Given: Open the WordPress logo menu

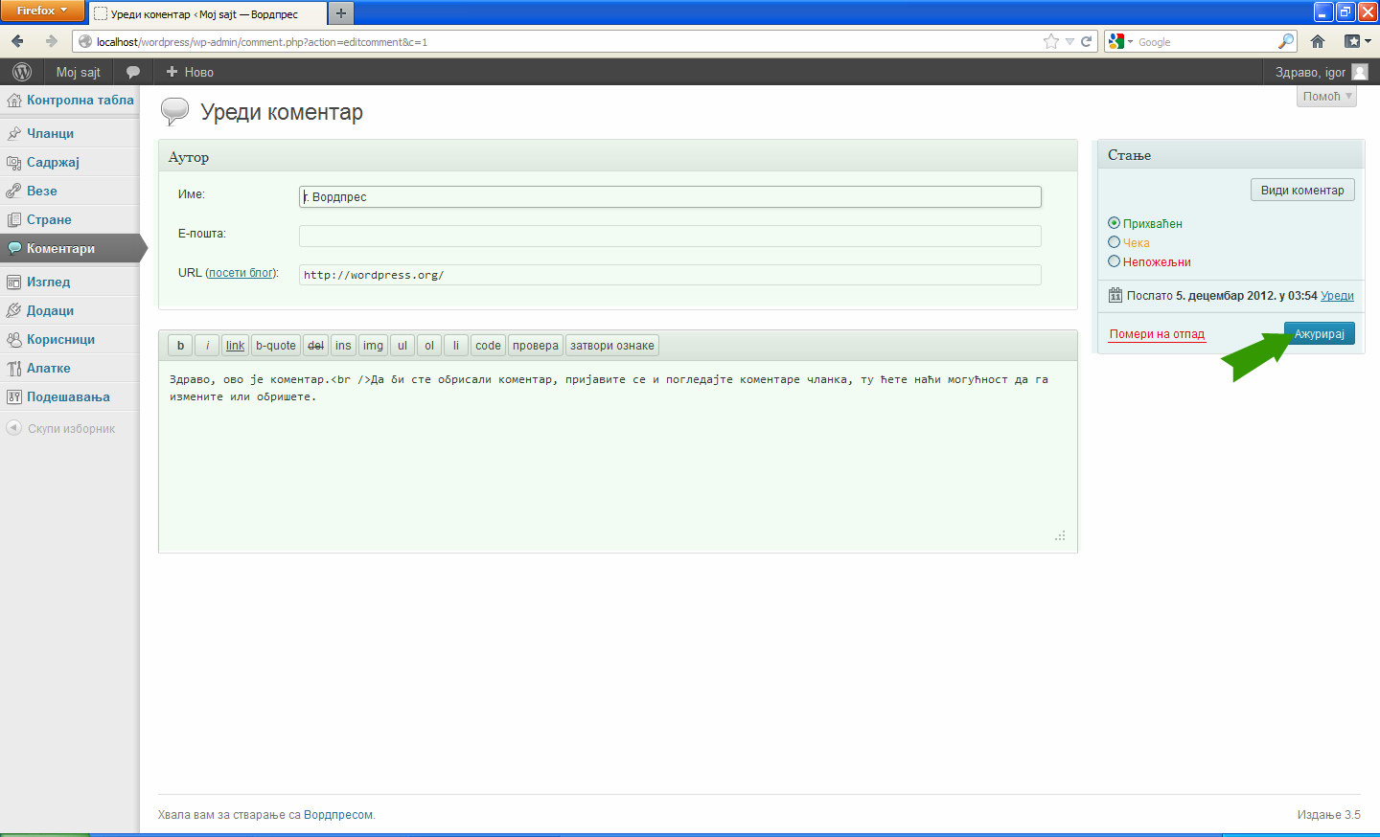Looking at the screenshot, I should 22,72.
